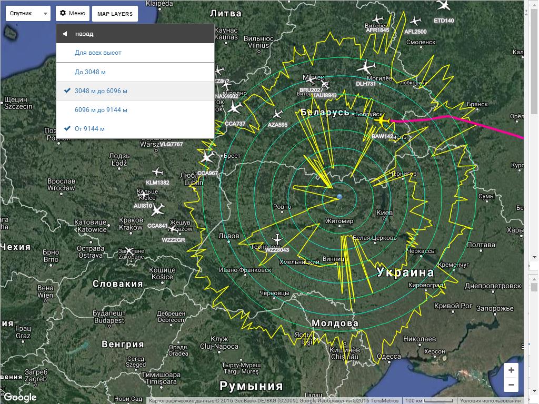Zoom in with the plus button
Screen dimensions: 539x404
[x=511, y=370]
